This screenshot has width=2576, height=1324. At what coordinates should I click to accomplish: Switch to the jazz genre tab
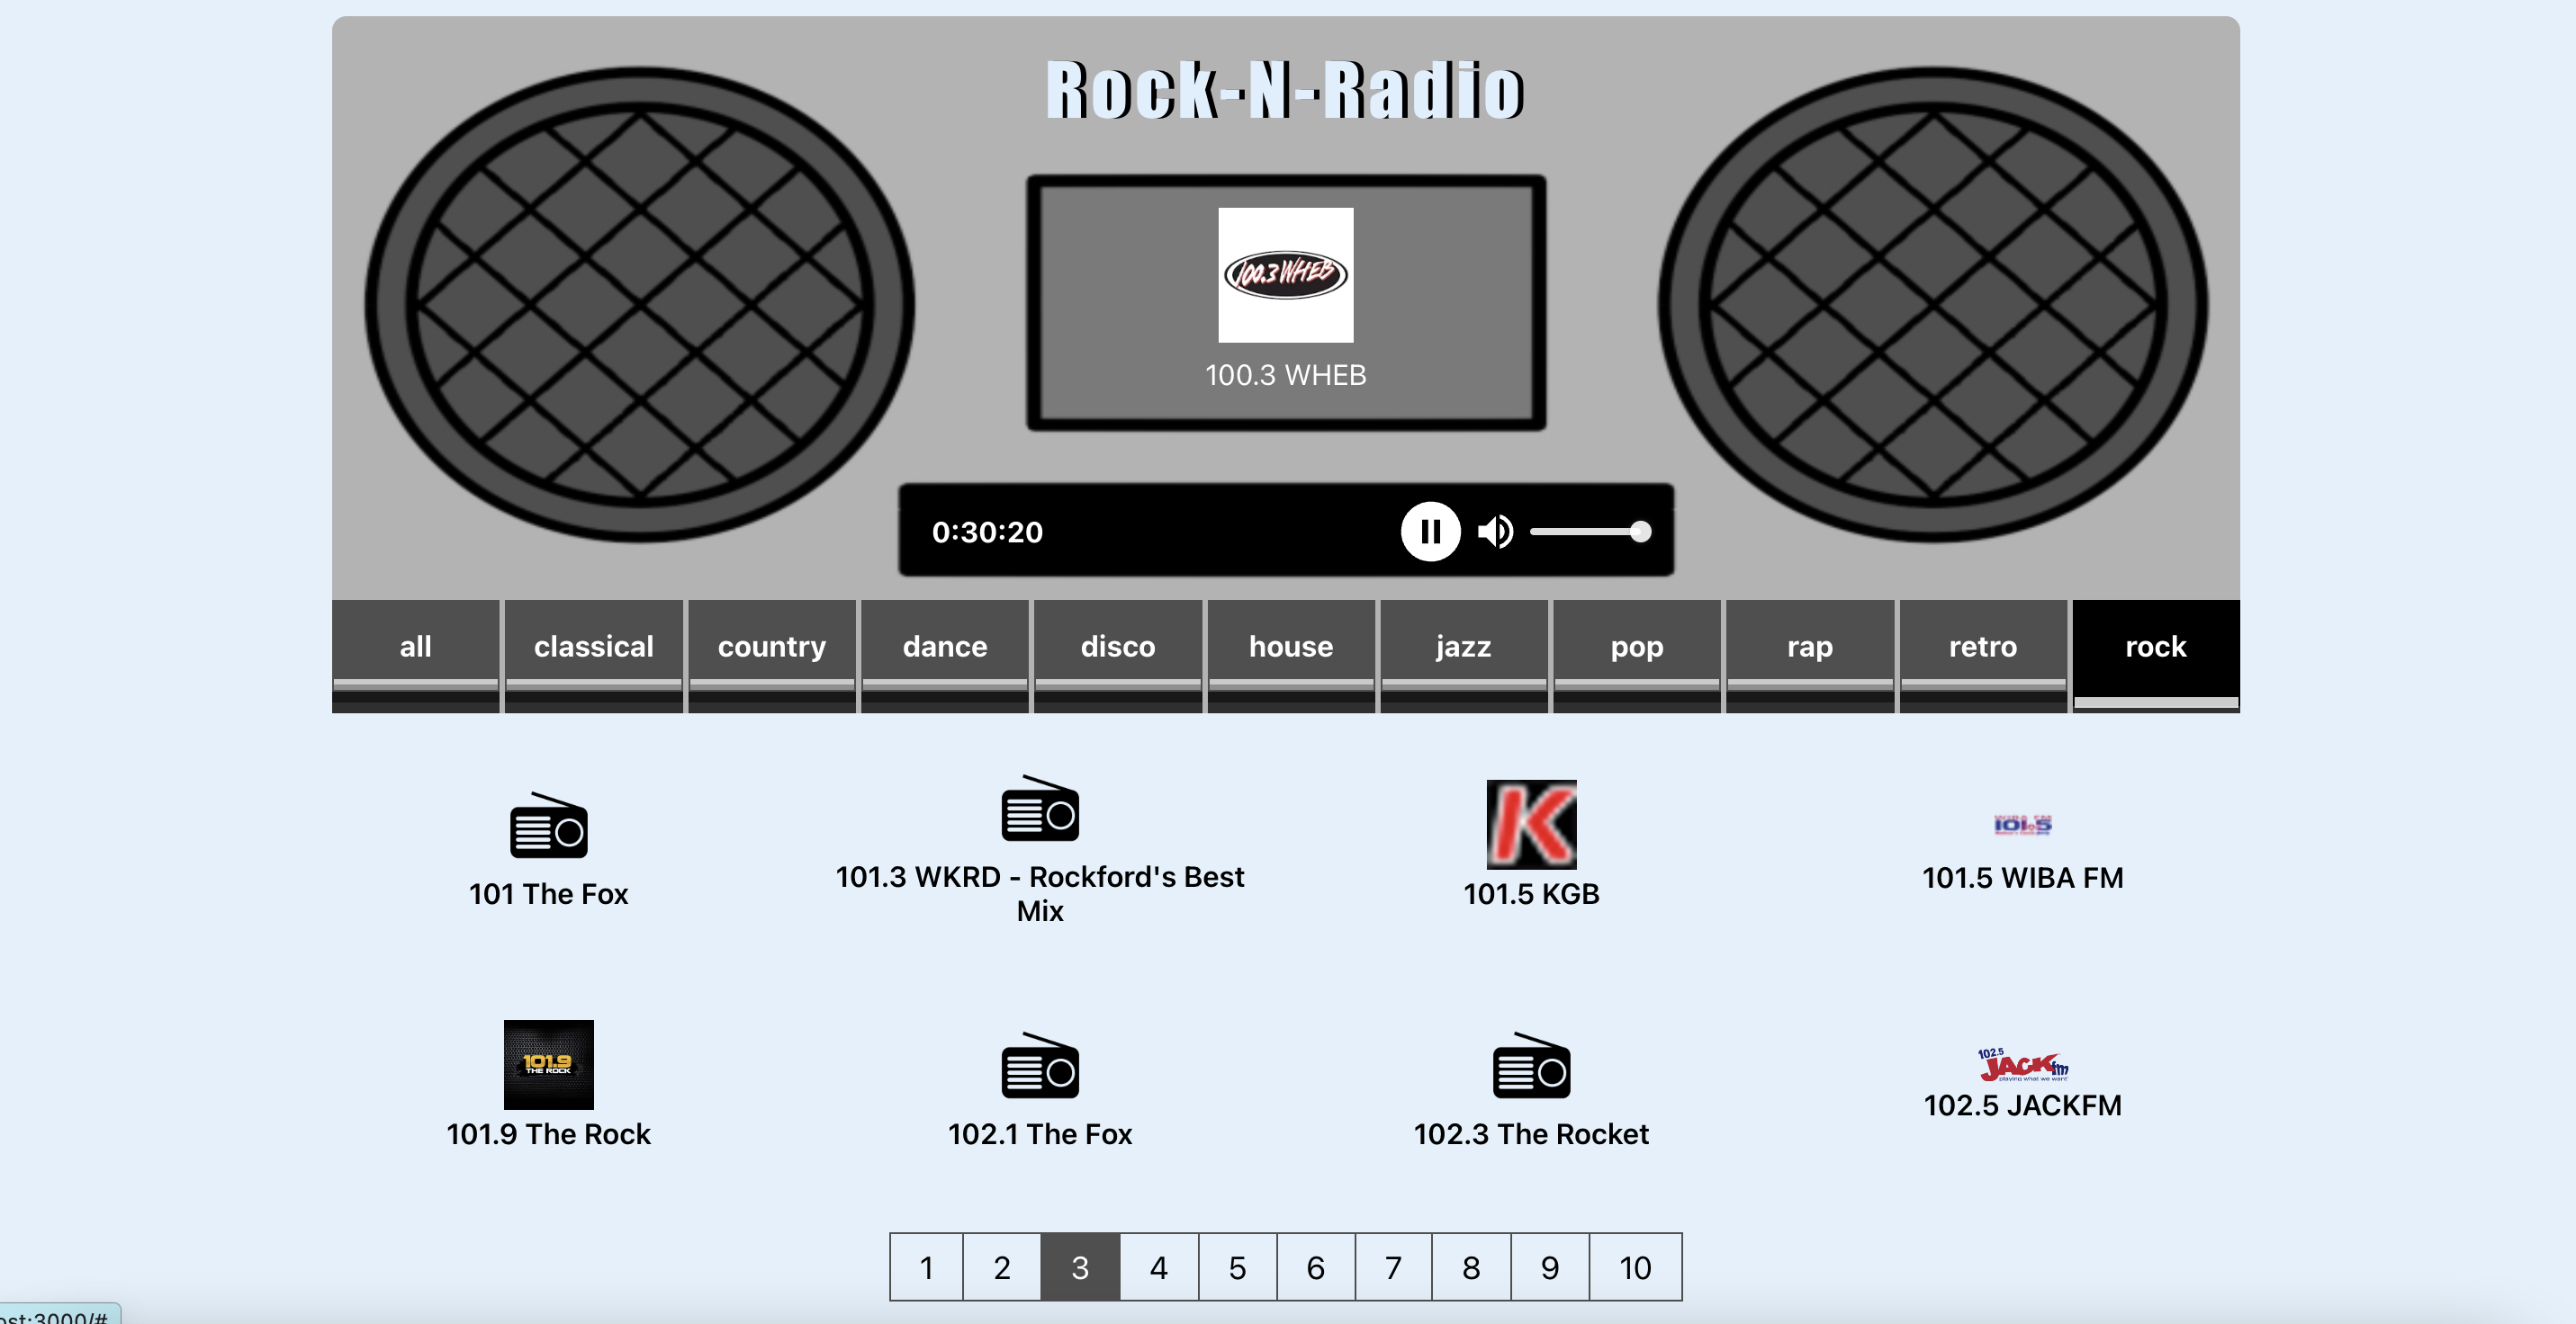(x=1463, y=647)
